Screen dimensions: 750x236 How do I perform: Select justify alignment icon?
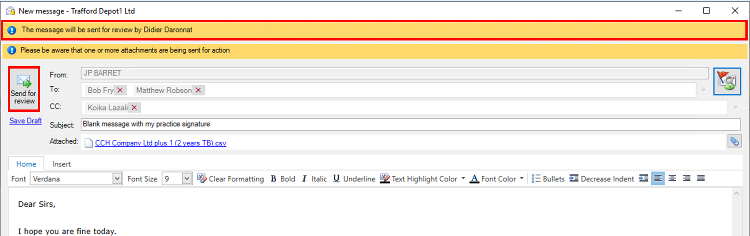point(701,178)
